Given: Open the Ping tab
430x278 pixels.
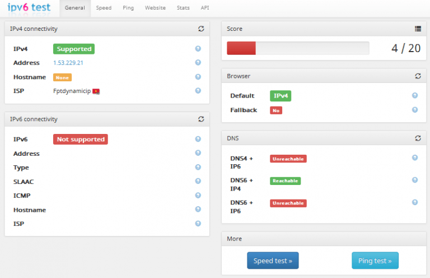Looking at the screenshot, I should [128, 8].
